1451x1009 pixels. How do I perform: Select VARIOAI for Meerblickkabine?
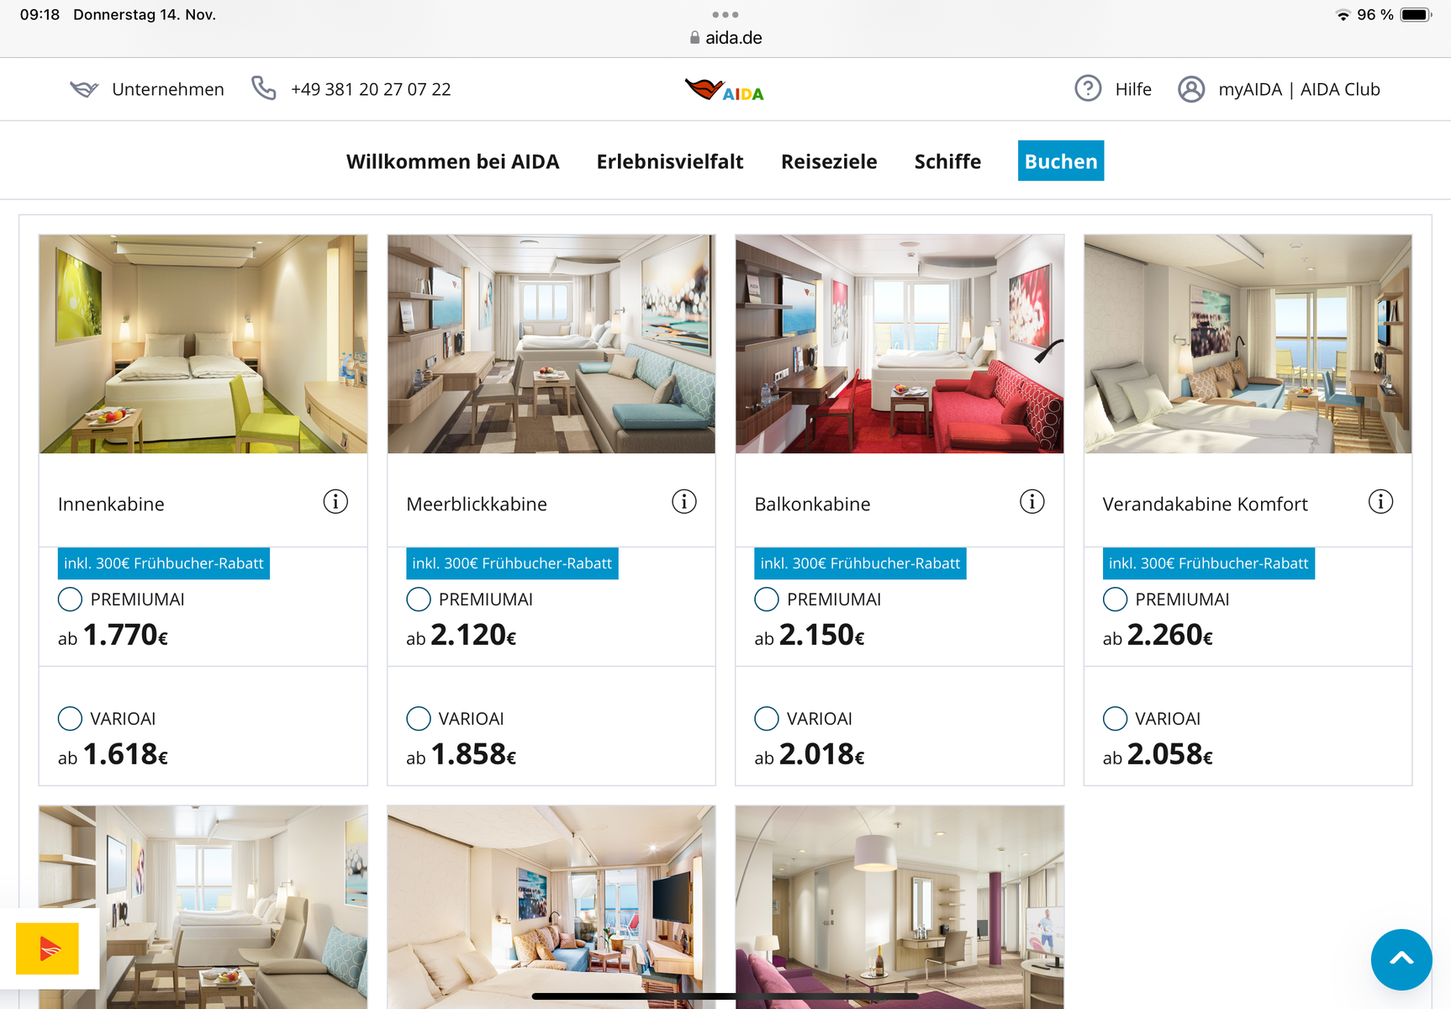418,719
